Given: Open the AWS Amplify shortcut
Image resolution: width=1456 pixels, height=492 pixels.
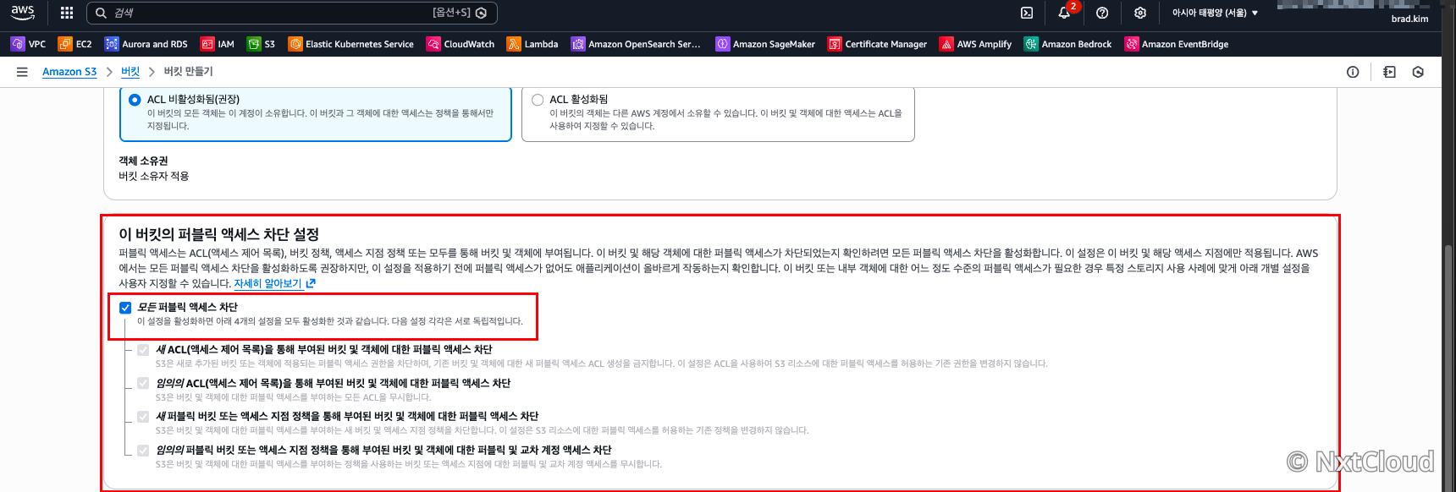Looking at the screenshot, I should click(x=976, y=44).
